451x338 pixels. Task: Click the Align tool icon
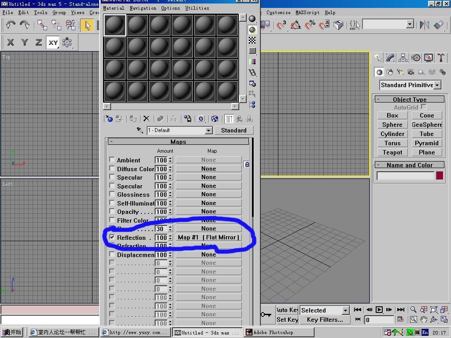click(439, 25)
